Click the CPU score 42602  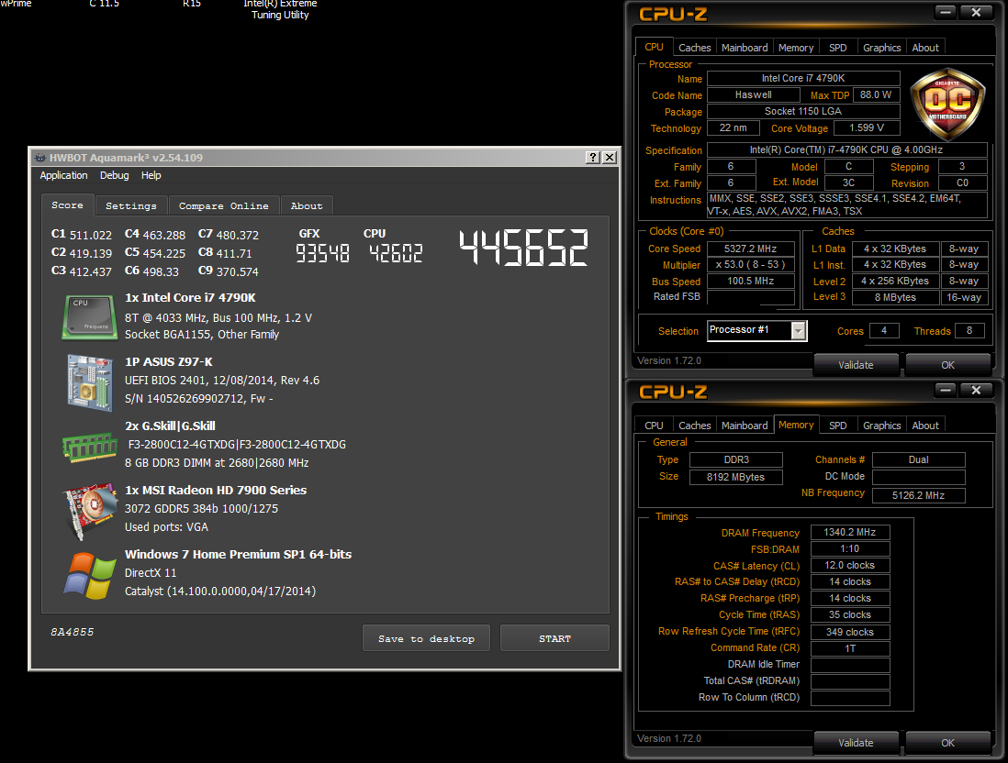[396, 253]
